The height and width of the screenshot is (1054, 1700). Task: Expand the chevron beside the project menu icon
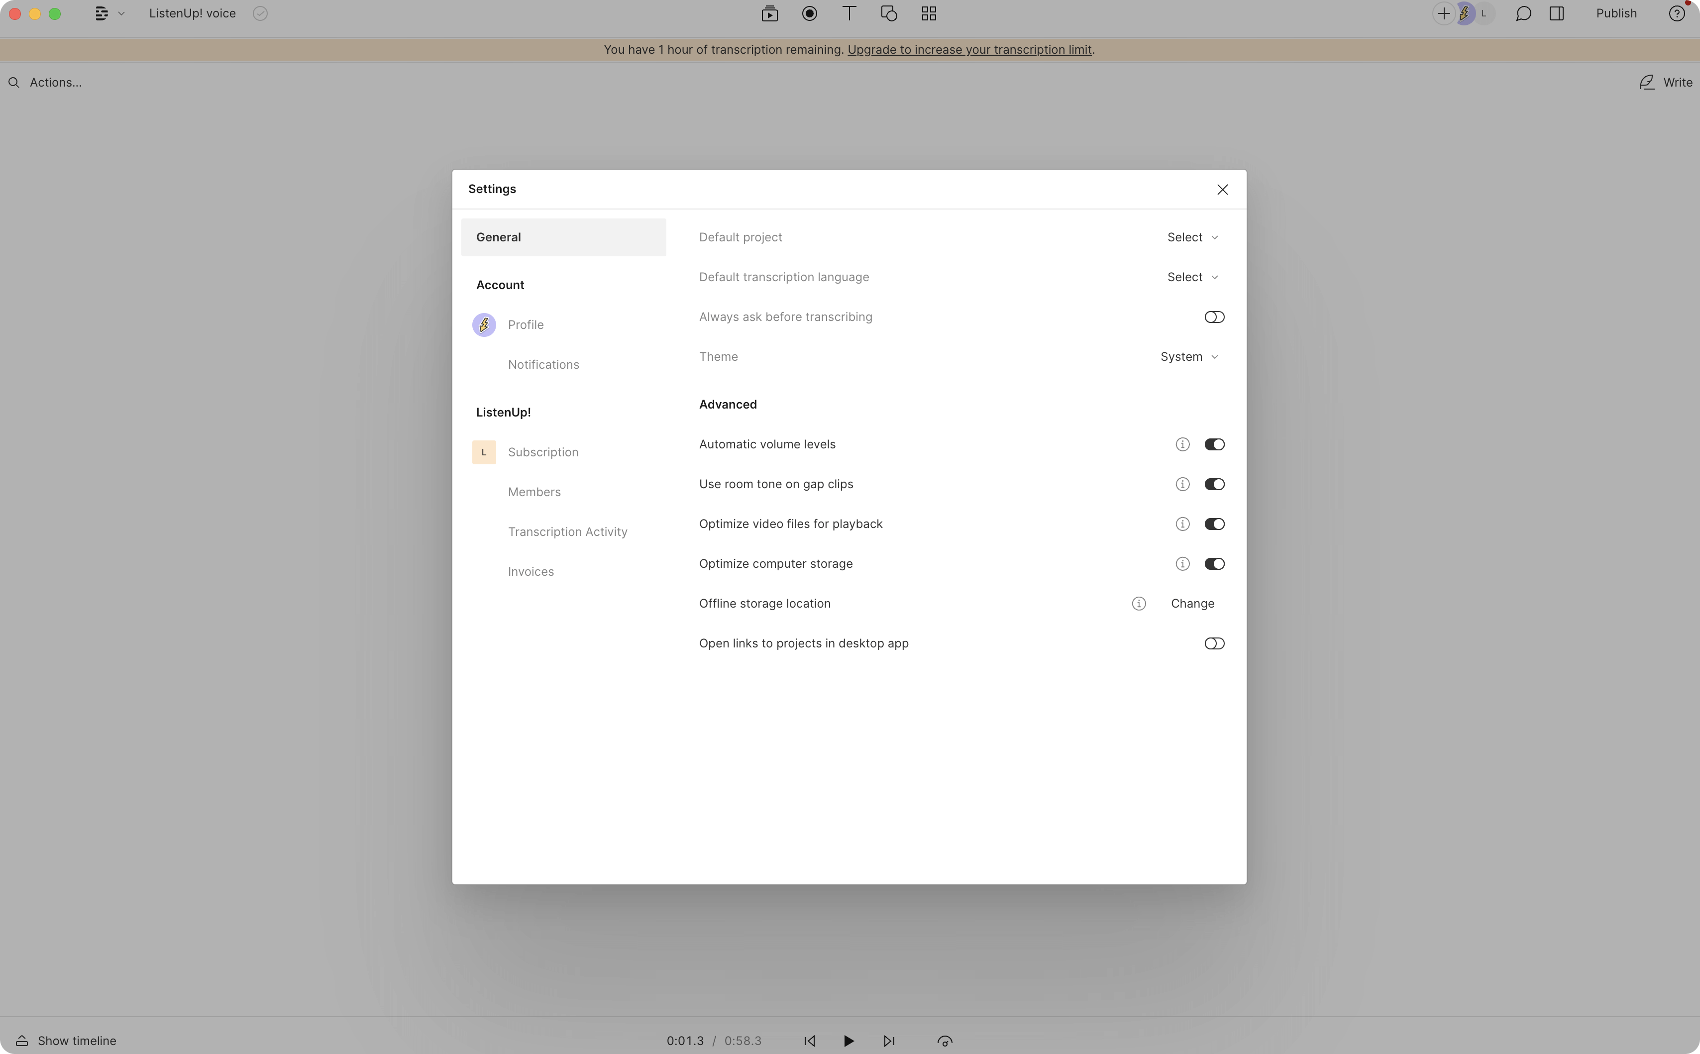pyautogui.click(x=121, y=13)
